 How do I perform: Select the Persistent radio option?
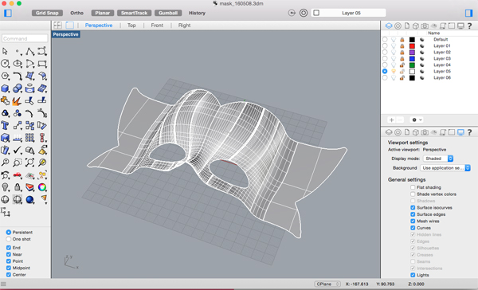click(x=9, y=233)
